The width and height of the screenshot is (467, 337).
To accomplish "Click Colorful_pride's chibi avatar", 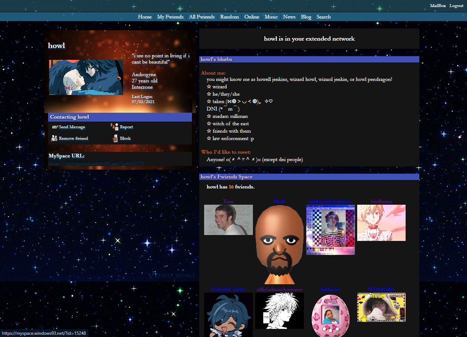I will [x=229, y=315].
